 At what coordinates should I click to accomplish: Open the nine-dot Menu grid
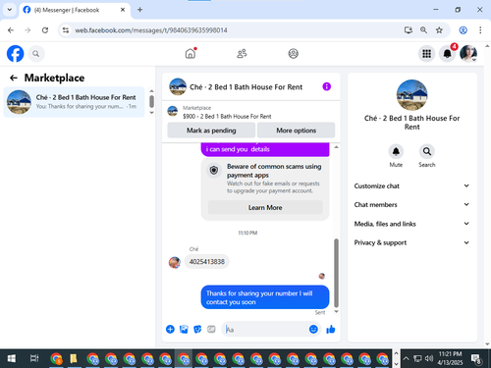(x=426, y=54)
